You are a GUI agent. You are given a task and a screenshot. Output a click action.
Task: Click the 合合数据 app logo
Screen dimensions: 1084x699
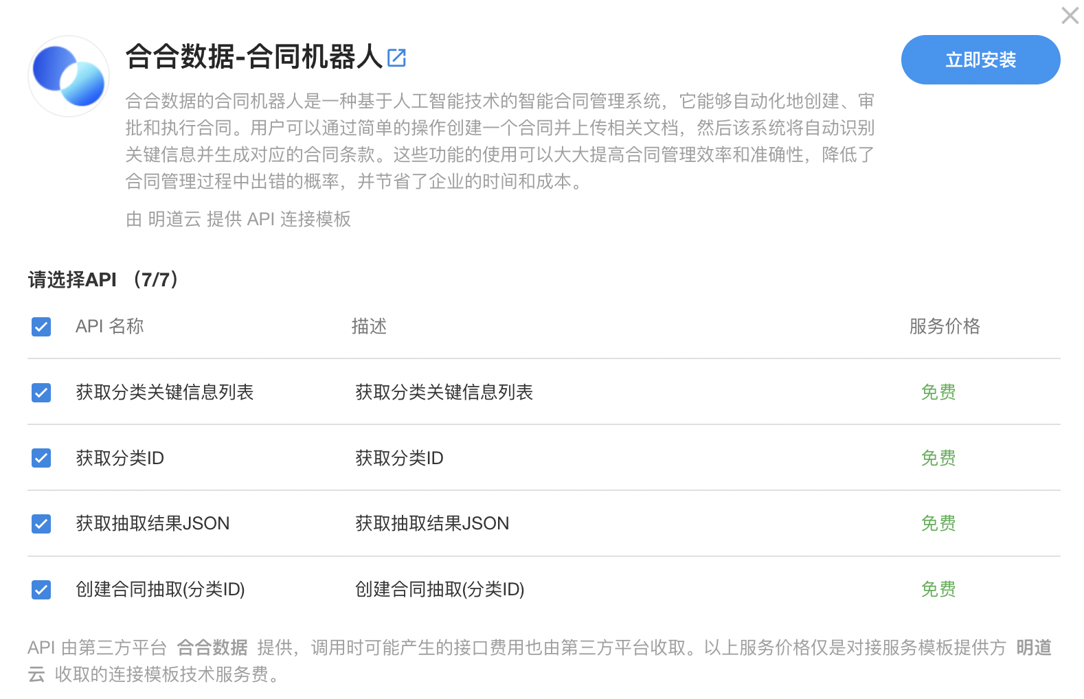[69, 76]
